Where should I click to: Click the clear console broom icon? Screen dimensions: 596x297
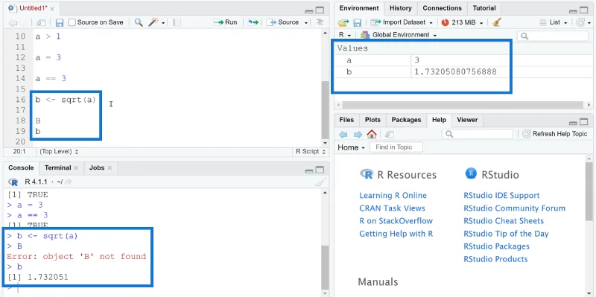320,182
